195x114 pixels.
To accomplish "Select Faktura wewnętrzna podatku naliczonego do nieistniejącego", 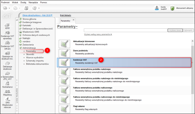I will (124, 100).
